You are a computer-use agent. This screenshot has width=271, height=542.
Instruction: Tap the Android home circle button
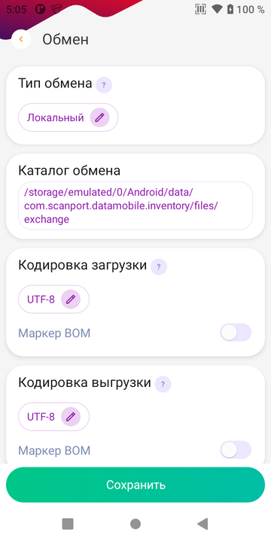tap(135, 524)
